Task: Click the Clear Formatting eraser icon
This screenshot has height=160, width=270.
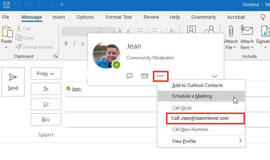Action: pos(172,31)
